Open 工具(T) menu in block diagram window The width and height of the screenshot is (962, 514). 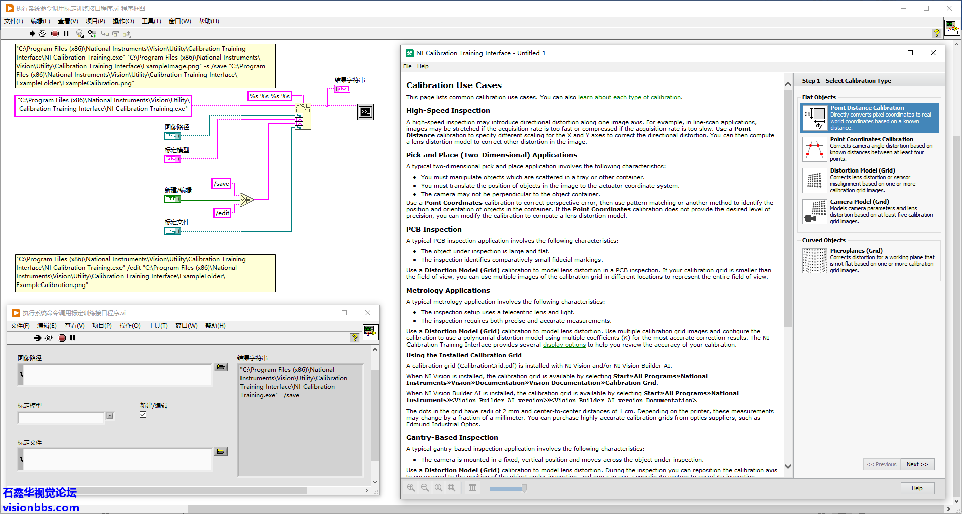151,21
